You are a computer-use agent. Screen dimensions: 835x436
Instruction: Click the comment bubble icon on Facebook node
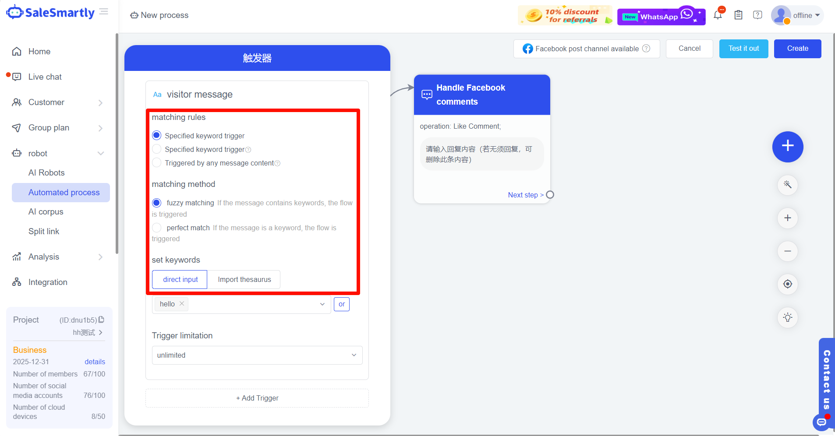[x=427, y=95]
